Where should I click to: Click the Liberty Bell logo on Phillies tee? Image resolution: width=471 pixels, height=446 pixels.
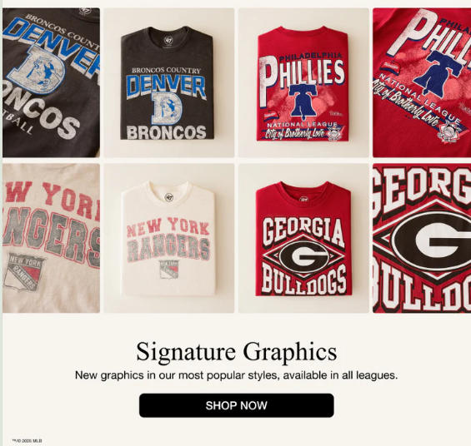[303, 101]
